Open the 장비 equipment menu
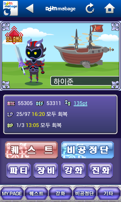The image size is (121, 202). click(46, 170)
